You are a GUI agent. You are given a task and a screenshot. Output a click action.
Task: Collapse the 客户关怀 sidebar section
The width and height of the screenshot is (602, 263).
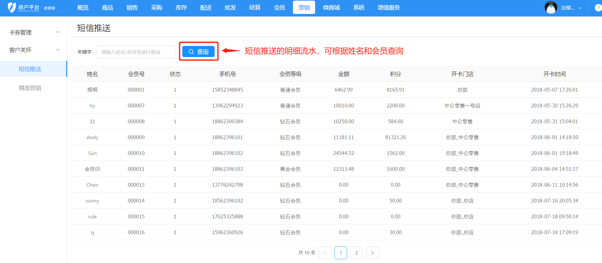pos(33,50)
